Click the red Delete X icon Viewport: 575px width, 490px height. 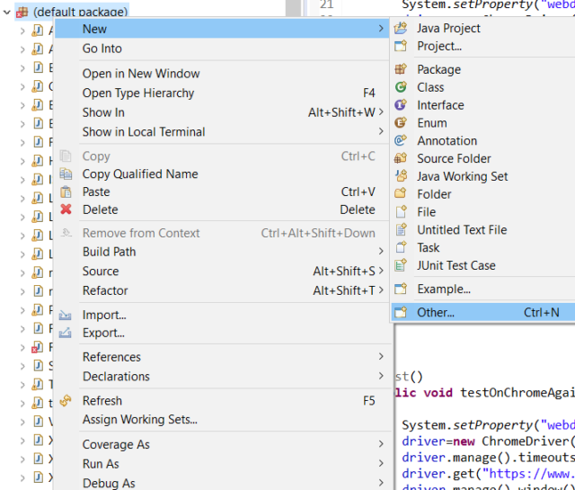click(66, 209)
